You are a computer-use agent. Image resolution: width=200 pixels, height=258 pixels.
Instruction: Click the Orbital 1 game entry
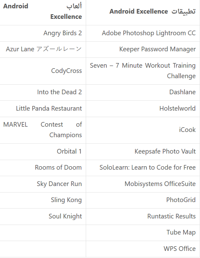pos(69,151)
